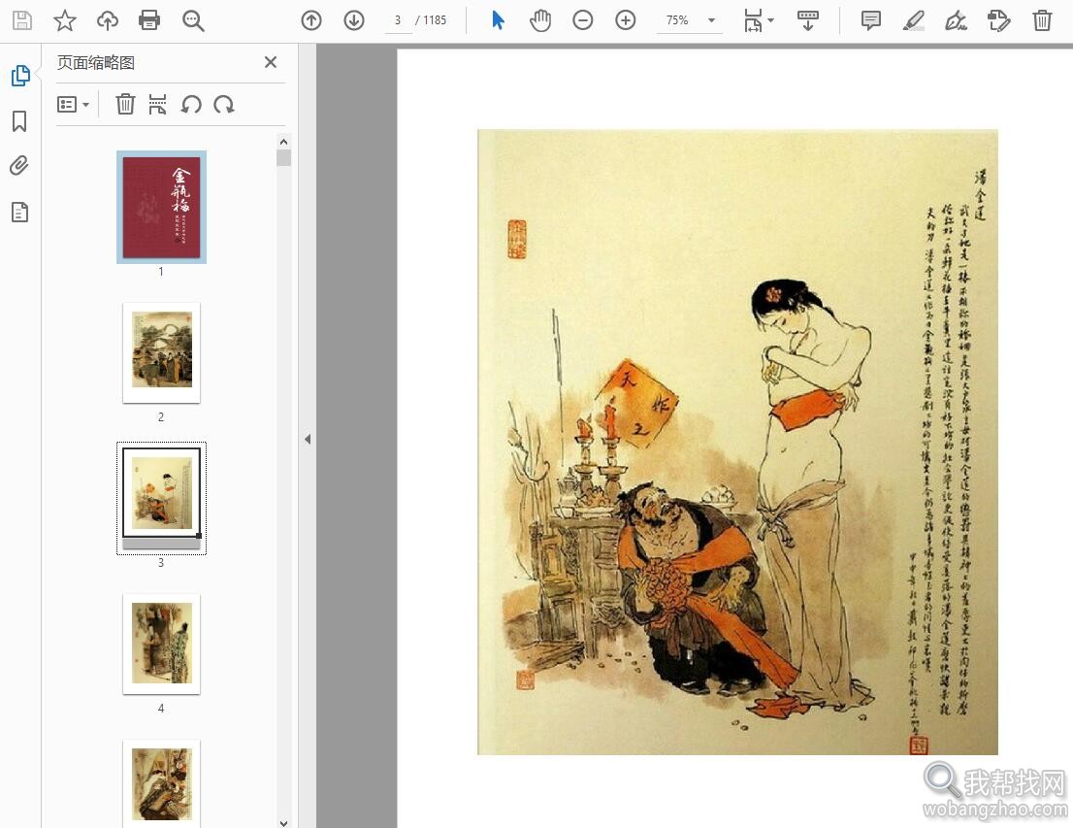Select page 1 cover thumbnail
The height and width of the screenshot is (828, 1073).
[x=161, y=208]
